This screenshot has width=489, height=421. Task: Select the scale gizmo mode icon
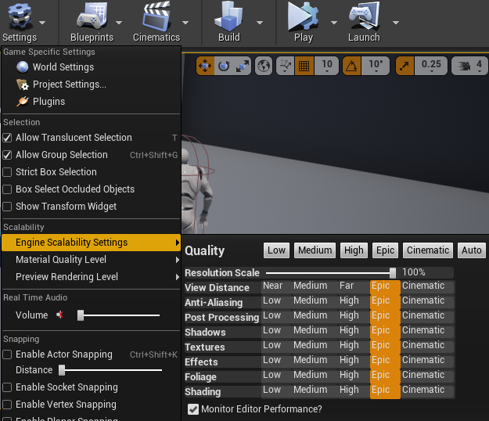point(242,66)
